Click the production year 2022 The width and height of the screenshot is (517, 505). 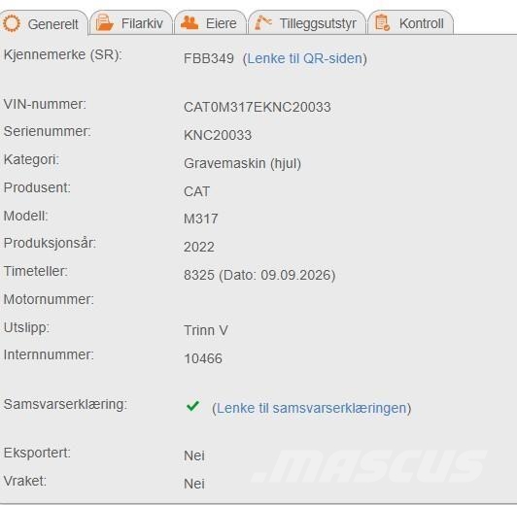[199, 247]
